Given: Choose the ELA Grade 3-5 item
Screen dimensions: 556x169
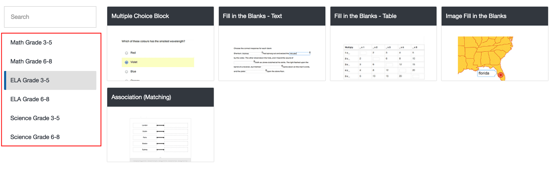Looking at the screenshot, I should pos(50,80).
